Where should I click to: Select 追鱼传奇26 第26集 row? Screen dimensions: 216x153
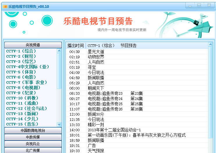pos(137,109)
